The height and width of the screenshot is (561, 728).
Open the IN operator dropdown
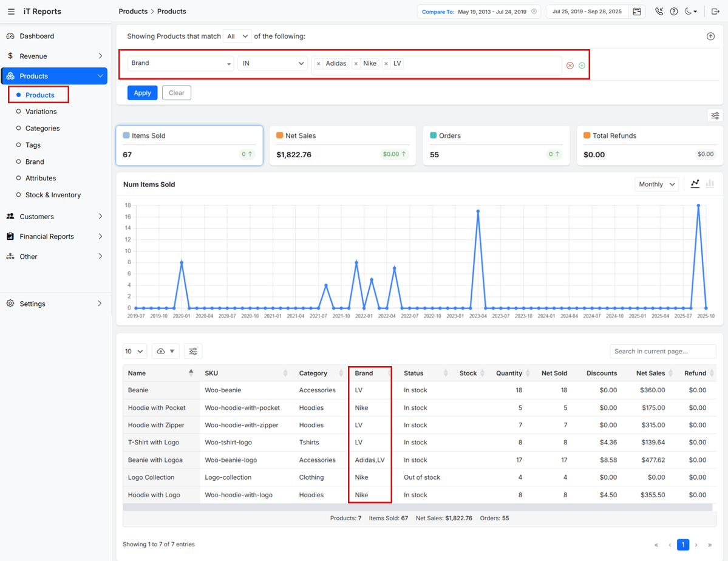pyautogui.click(x=273, y=63)
